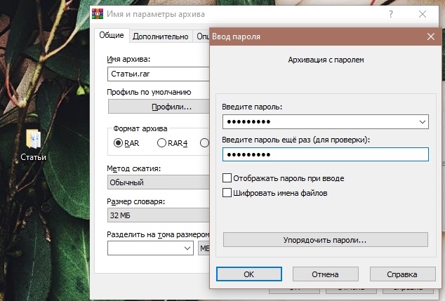Enable Отображать пароль при вводе checkbox
Image resolution: width=445 pixels, height=301 pixels.
pos(227,178)
